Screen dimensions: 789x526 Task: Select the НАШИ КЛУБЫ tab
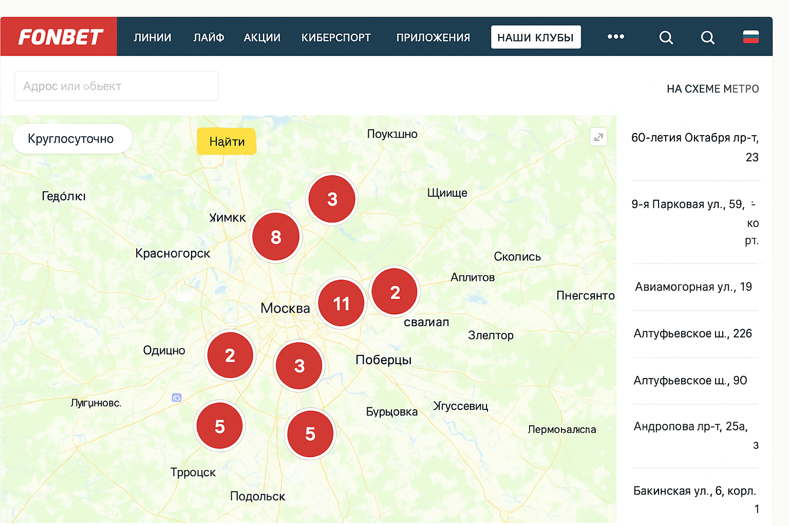(x=535, y=37)
